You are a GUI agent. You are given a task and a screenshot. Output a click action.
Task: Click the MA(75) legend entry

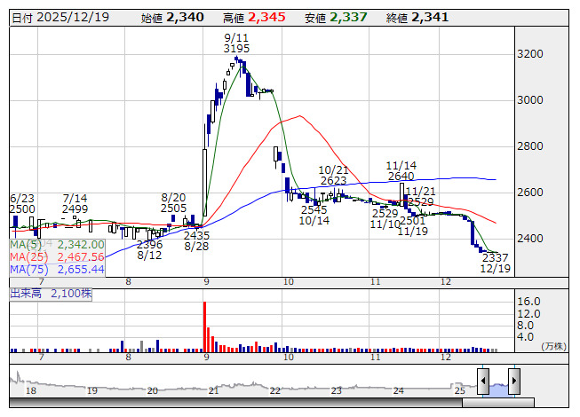[57, 269]
